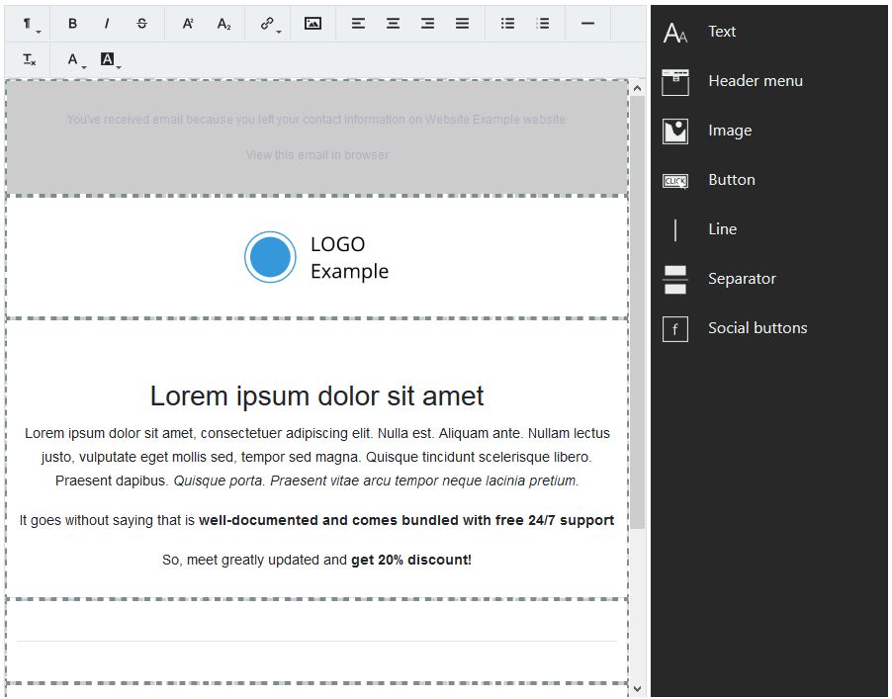Clear text formatting
Viewport: 892px width, 699px height.
[x=30, y=60]
